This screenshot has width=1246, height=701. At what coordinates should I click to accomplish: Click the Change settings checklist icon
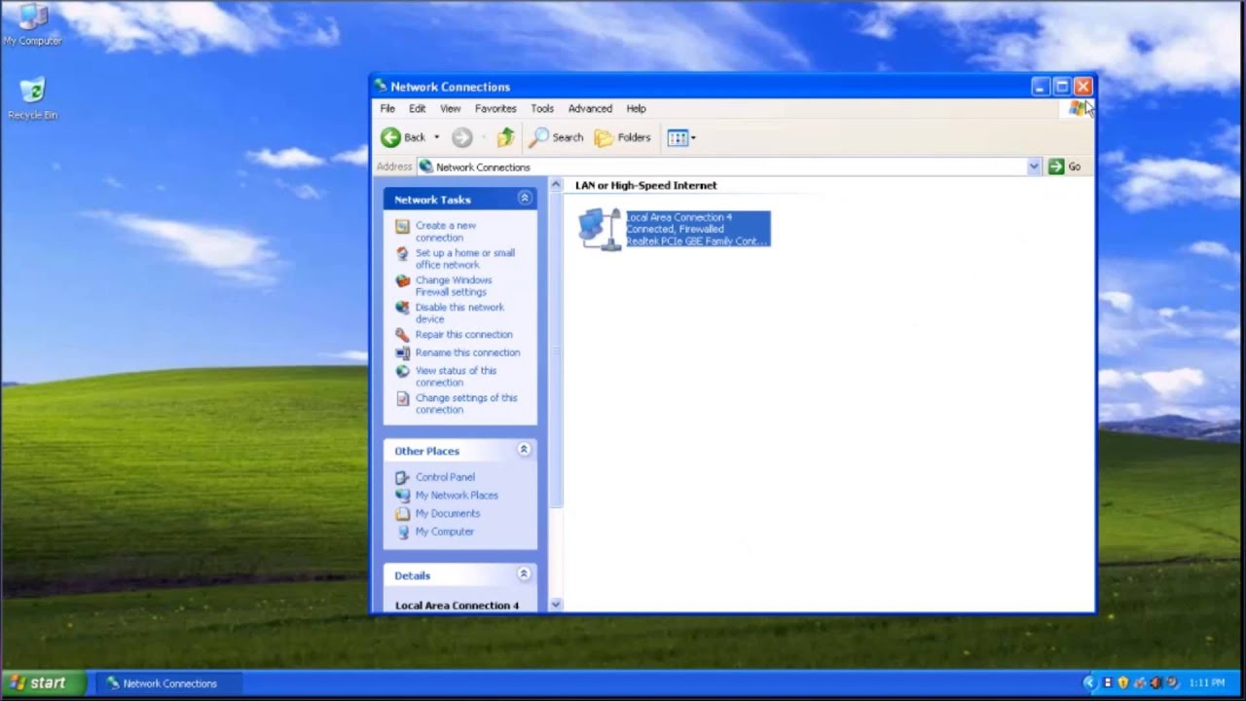pyautogui.click(x=402, y=398)
